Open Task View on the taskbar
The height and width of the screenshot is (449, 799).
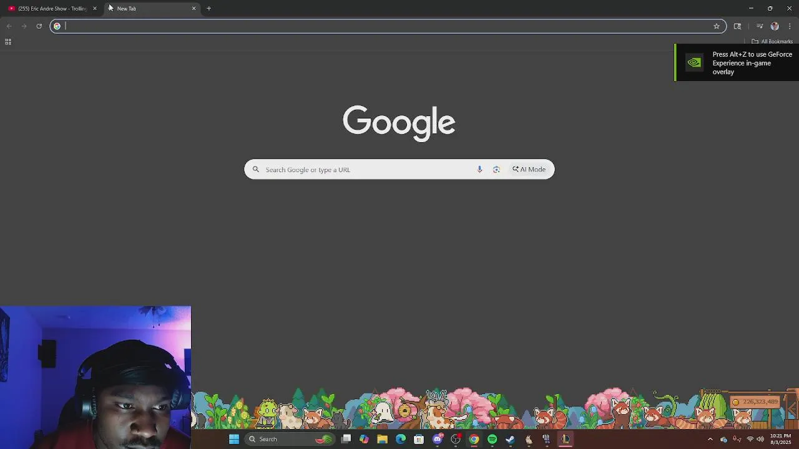tap(346, 439)
